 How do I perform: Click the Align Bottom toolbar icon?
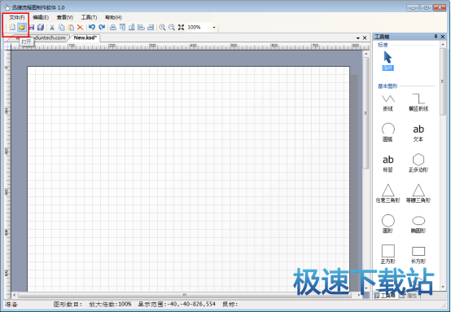click(x=132, y=28)
